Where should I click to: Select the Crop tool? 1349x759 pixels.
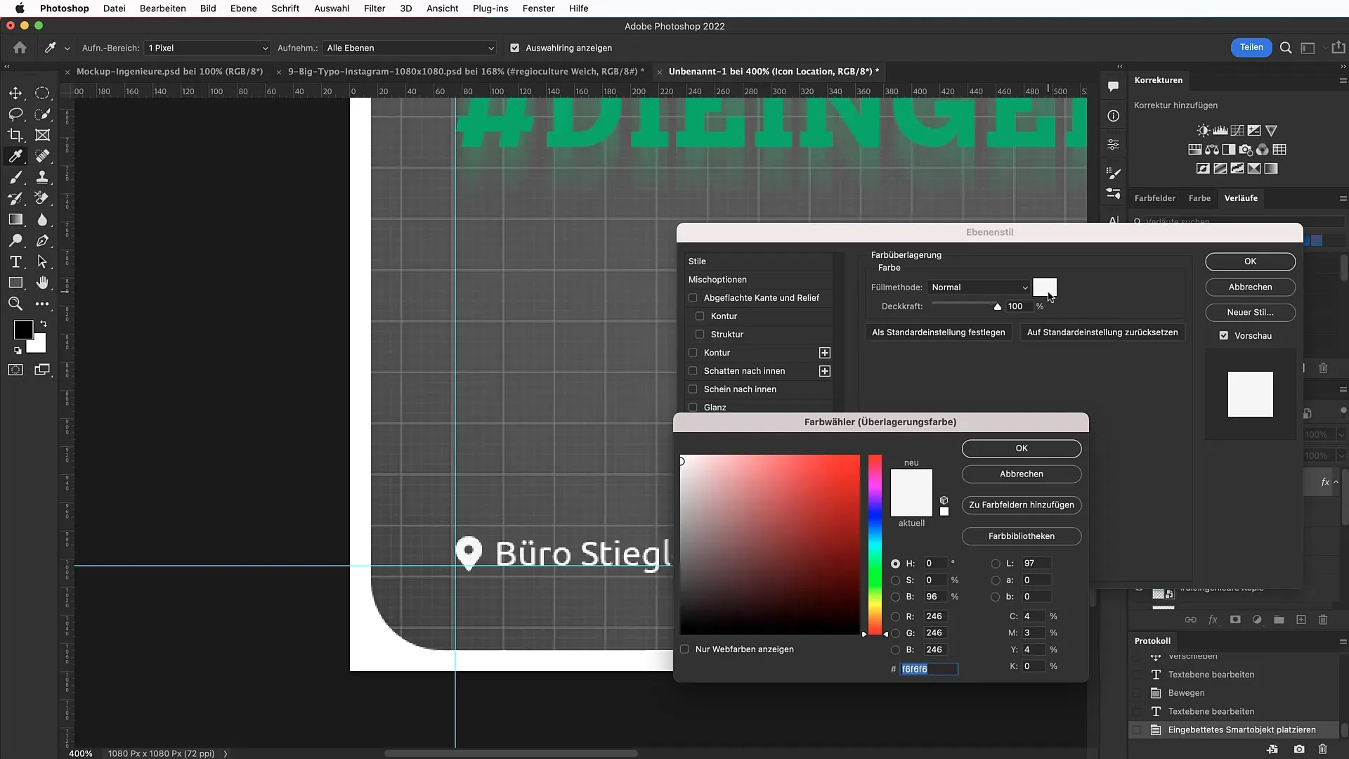(15, 135)
